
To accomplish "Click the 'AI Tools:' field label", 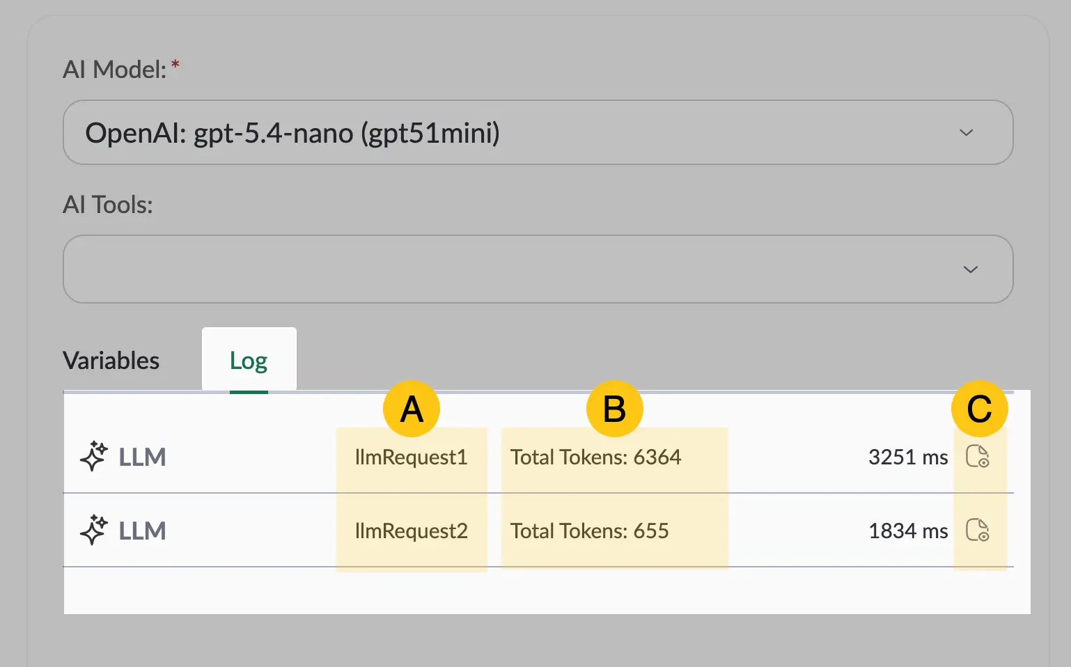I will [108, 205].
